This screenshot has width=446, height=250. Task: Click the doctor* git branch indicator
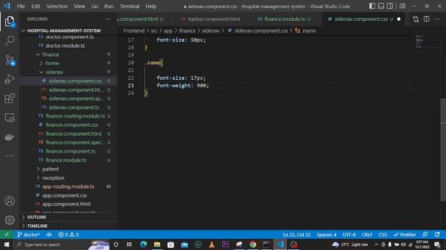point(29,235)
